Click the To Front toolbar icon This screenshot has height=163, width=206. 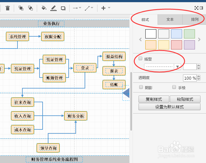click(x=21, y=8)
